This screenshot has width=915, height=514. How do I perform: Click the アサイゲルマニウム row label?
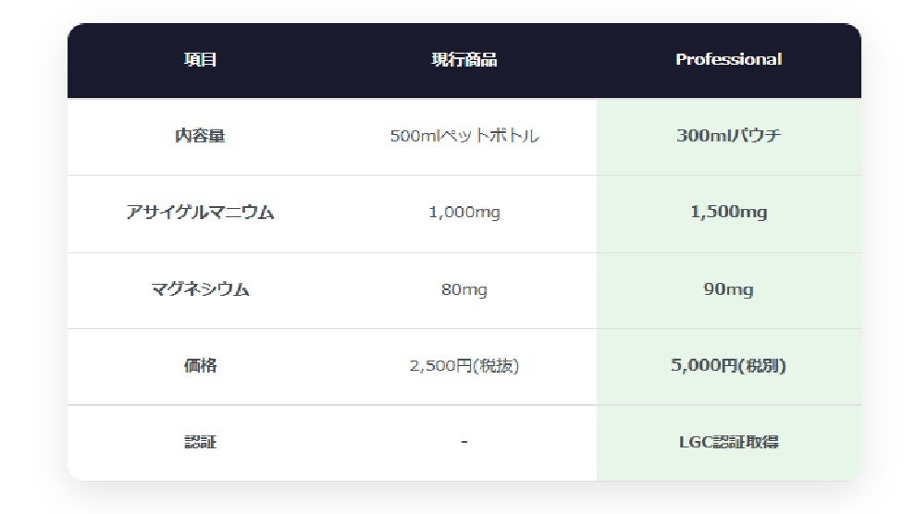coord(200,213)
